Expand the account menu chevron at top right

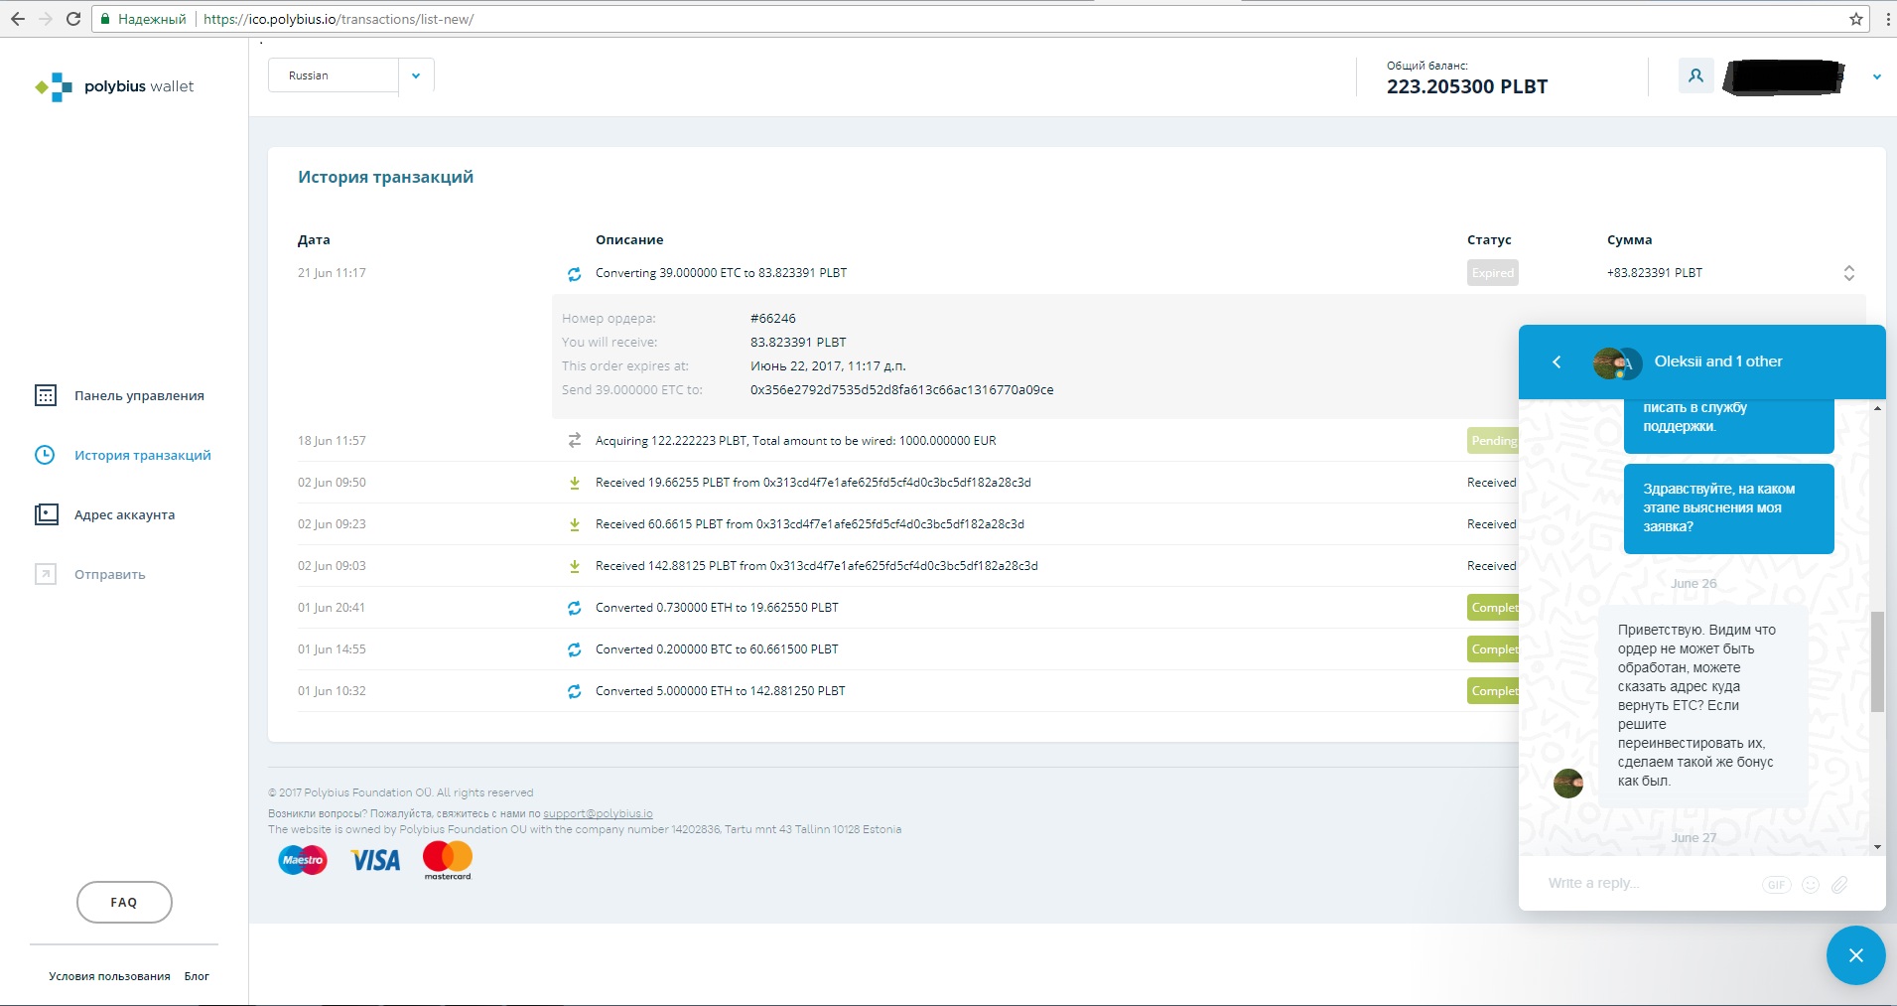[x=1876, y=76]
